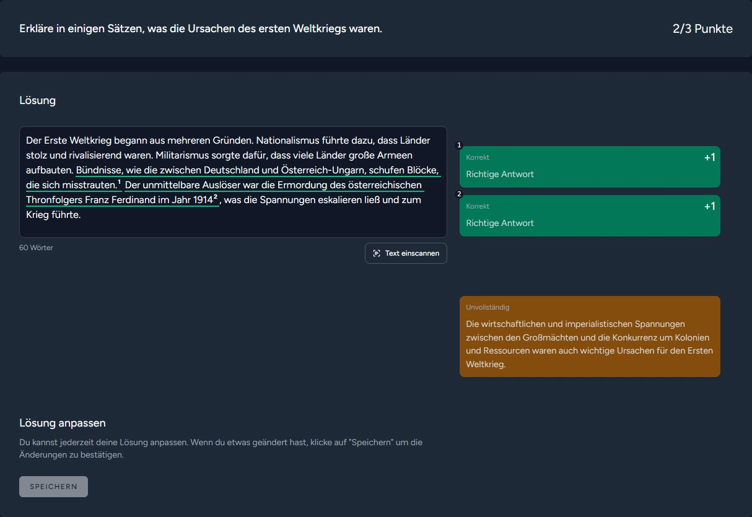
Task: Click the underlined sentence about Bündnisse
Action: [258, 170]
